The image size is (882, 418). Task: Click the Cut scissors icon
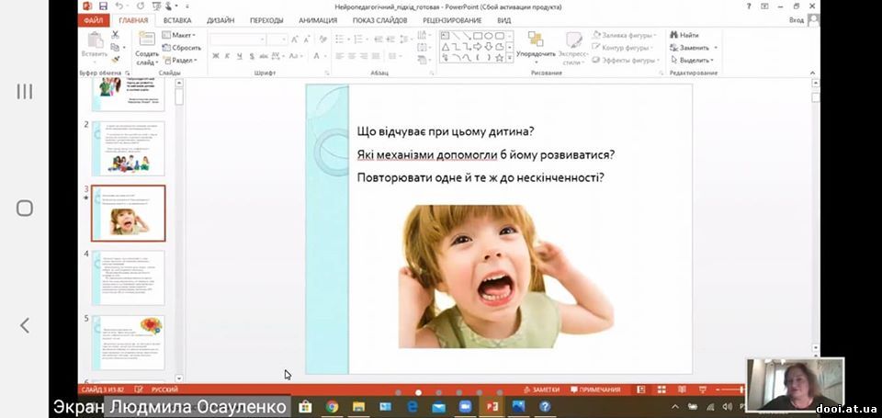(117, 35)
